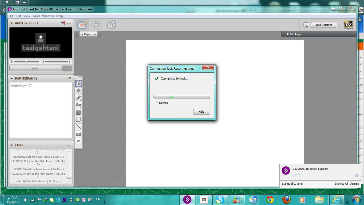Open Skype from the taskbar
Viewport: 364px width, 205px height.
tap(220, 199)
